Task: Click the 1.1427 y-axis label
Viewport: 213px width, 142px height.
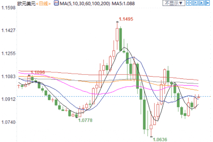Action: click(9, 31)
